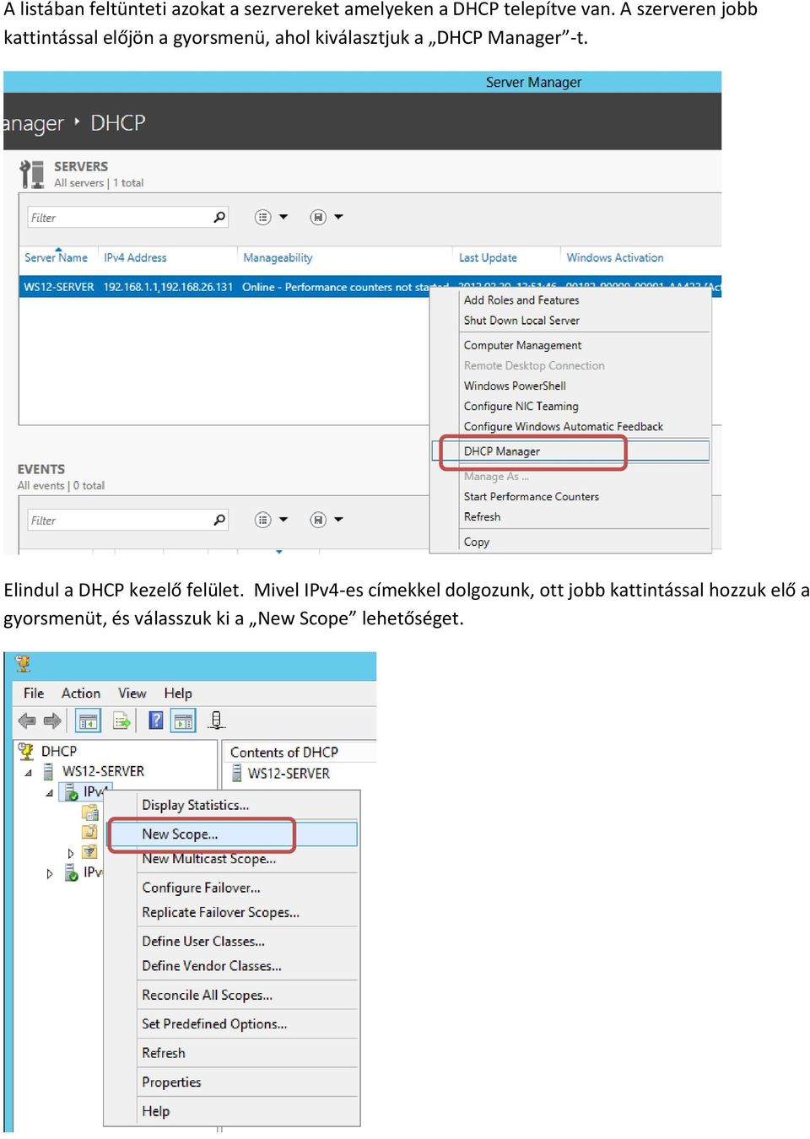Viewport: 810px width, 1139px height.
Task: Click Help in the IPv4 context menu
Action: (x=155, y=1111)
